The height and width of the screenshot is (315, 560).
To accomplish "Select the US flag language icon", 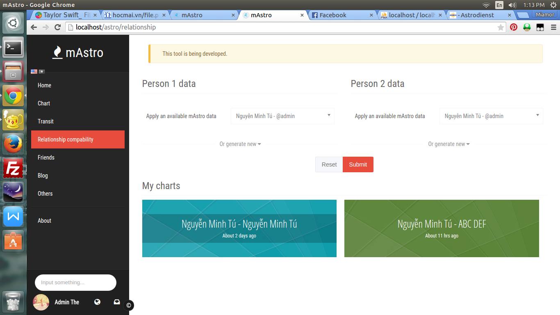I will 34,71.
